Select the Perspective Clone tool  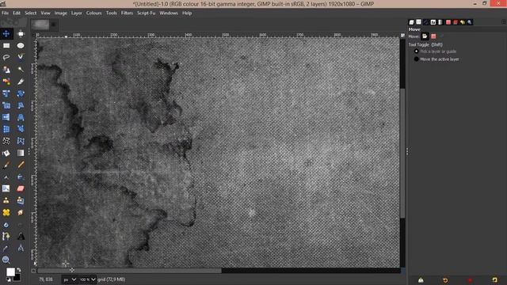tap(21, 200)
